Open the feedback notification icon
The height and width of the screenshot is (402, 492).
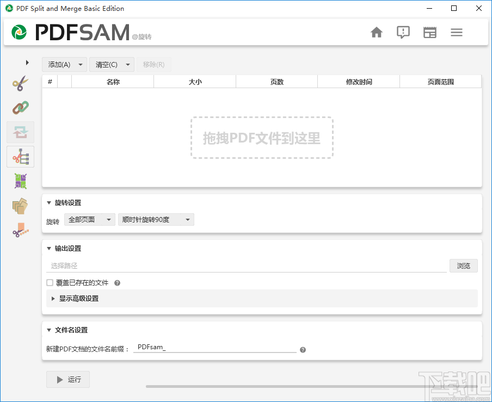[x=403, y=32]
